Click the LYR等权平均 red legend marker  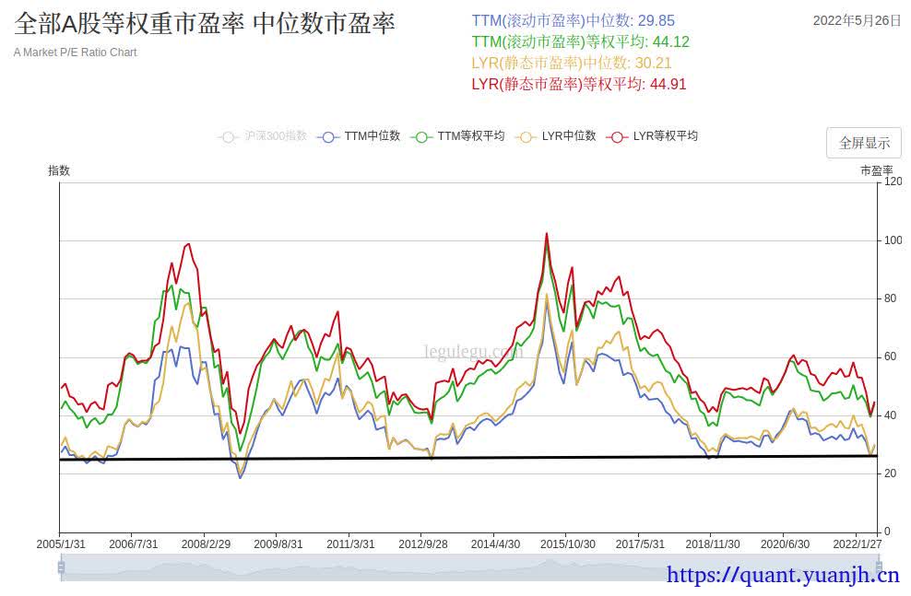tap(617, 136)
